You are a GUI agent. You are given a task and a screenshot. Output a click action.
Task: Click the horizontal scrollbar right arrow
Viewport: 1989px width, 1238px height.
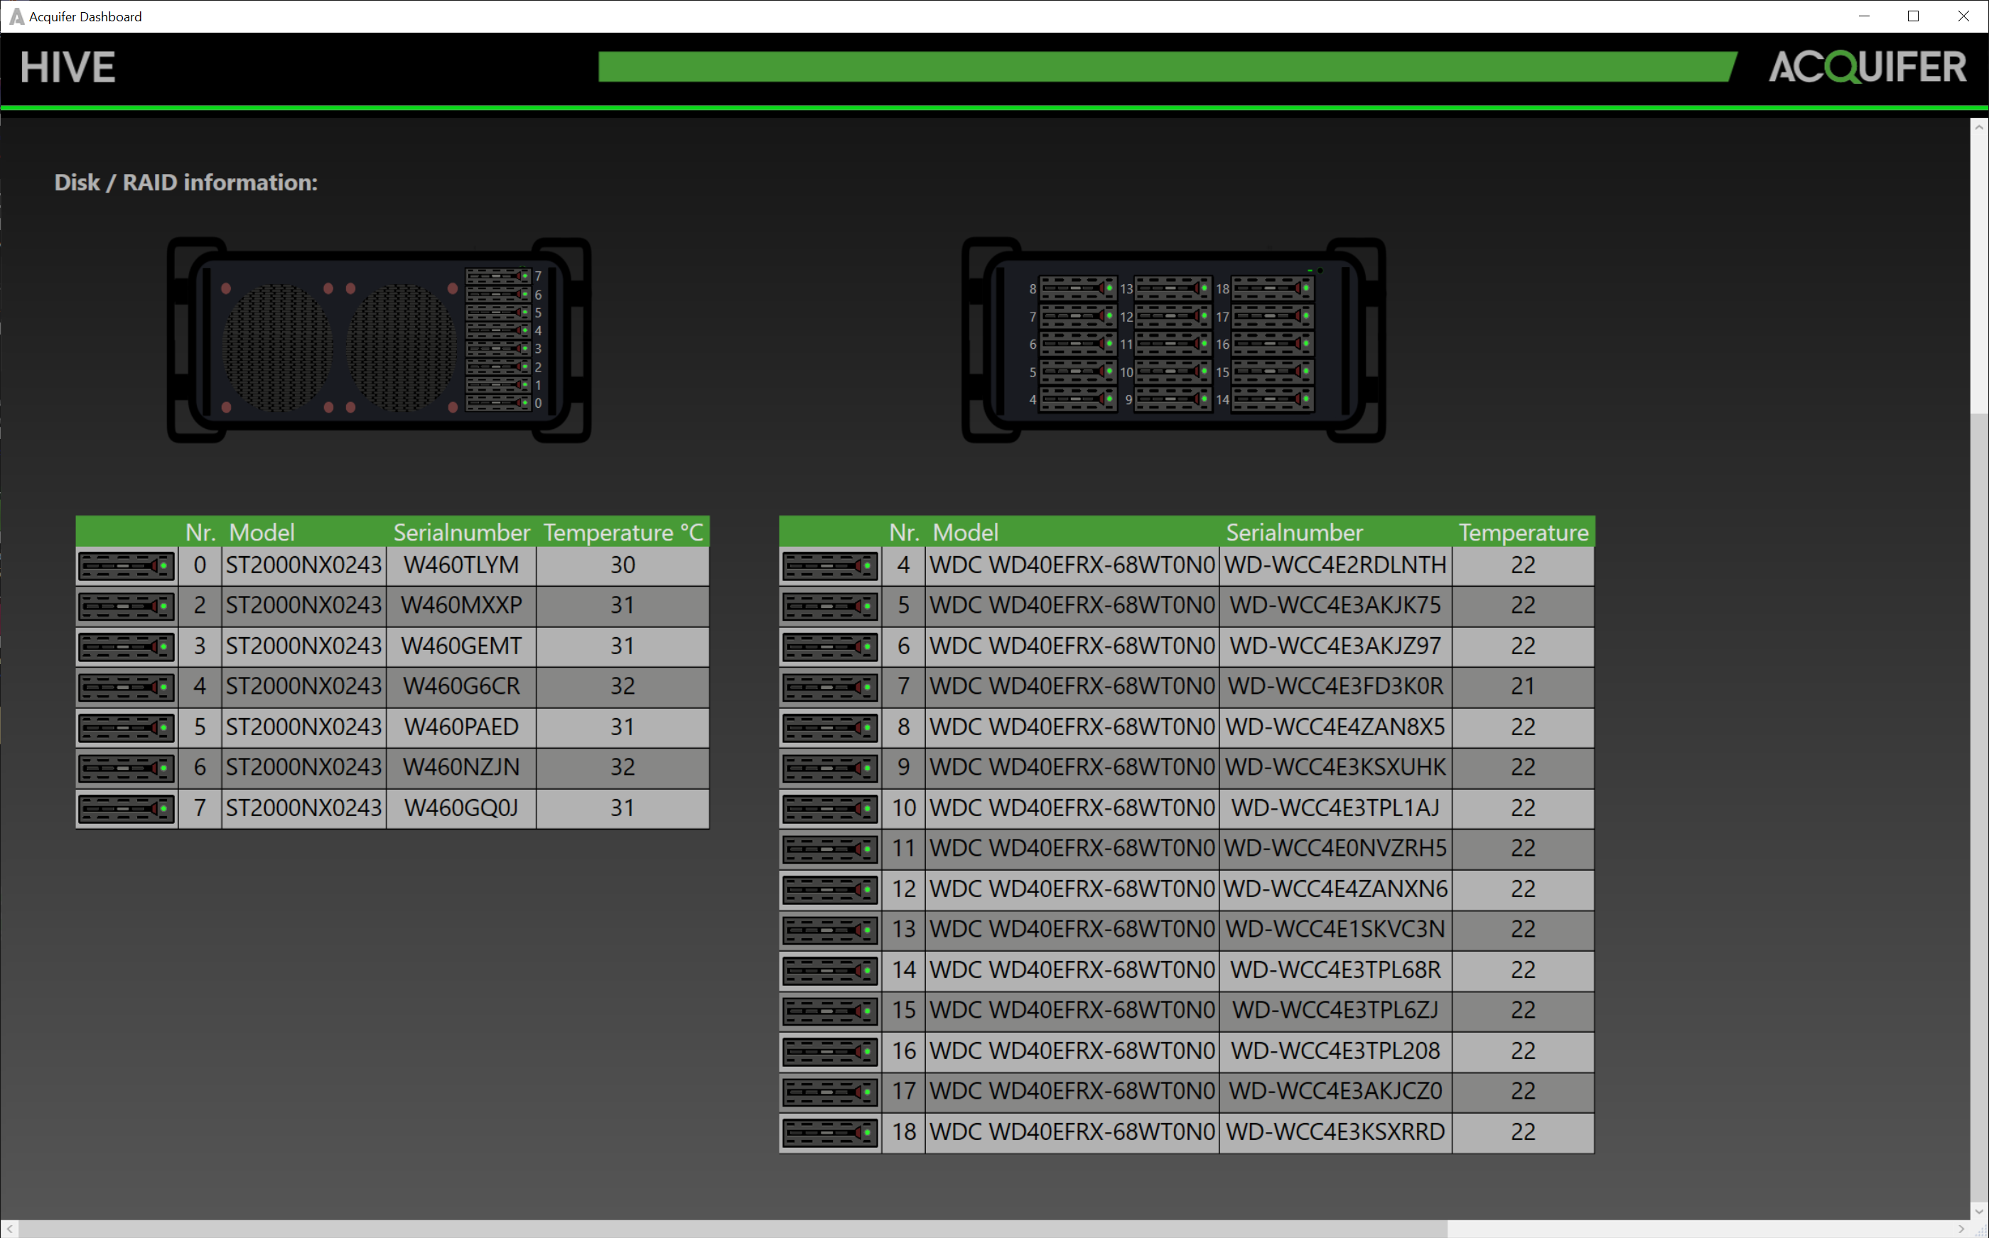point(1961,1229)
